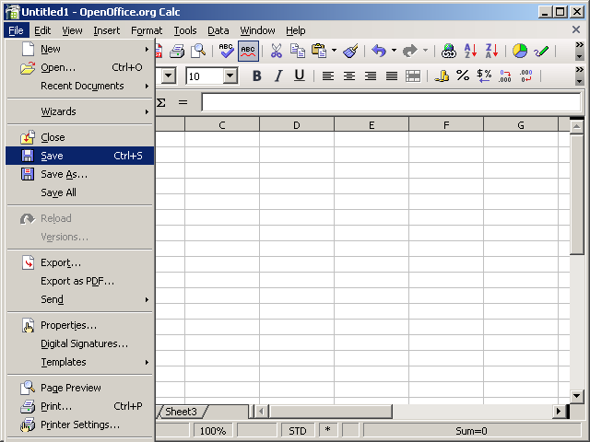Align cell text left
This screenshot has height=442, width=590.
coord(328,76)
